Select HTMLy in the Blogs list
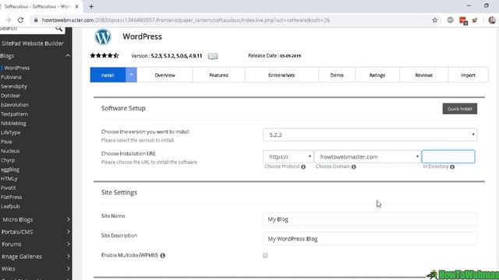The width and height of the screenshot is (499, 280). pos(9,179)
